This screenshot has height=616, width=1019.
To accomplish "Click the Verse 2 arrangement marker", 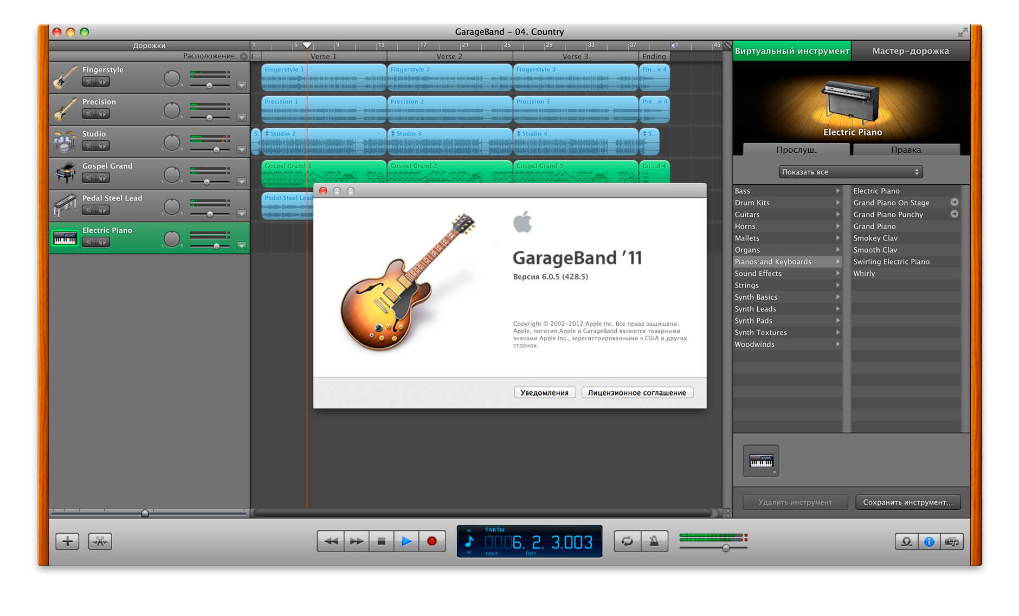I will [449, 56].
